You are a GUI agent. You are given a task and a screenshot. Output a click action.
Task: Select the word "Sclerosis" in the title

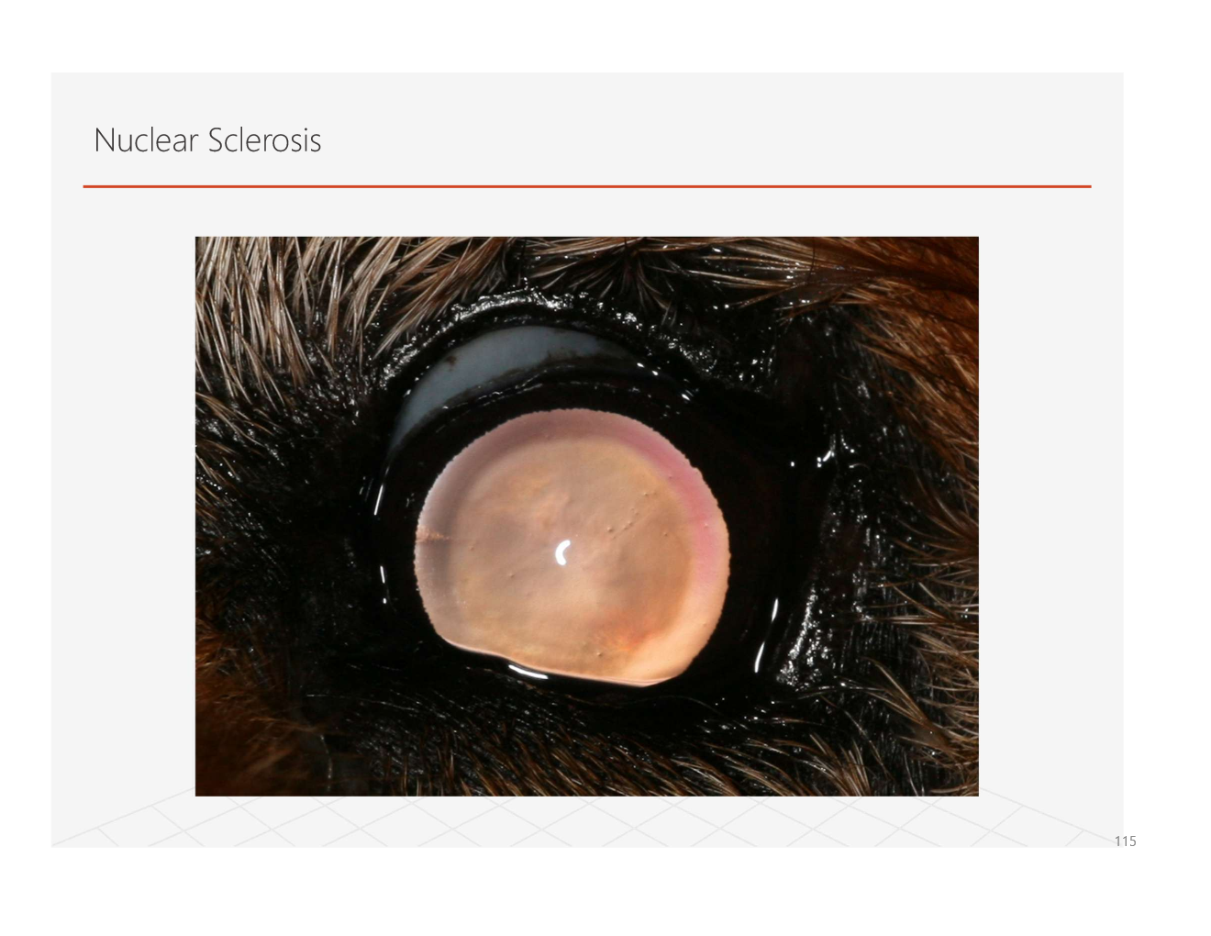pyautogui.click(x=264, y=140)
